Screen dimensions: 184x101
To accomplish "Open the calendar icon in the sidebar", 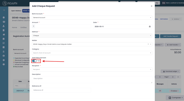I will 4,39.
